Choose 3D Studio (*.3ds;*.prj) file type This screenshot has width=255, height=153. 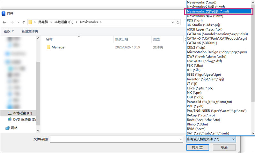click(x=203, y=25)
